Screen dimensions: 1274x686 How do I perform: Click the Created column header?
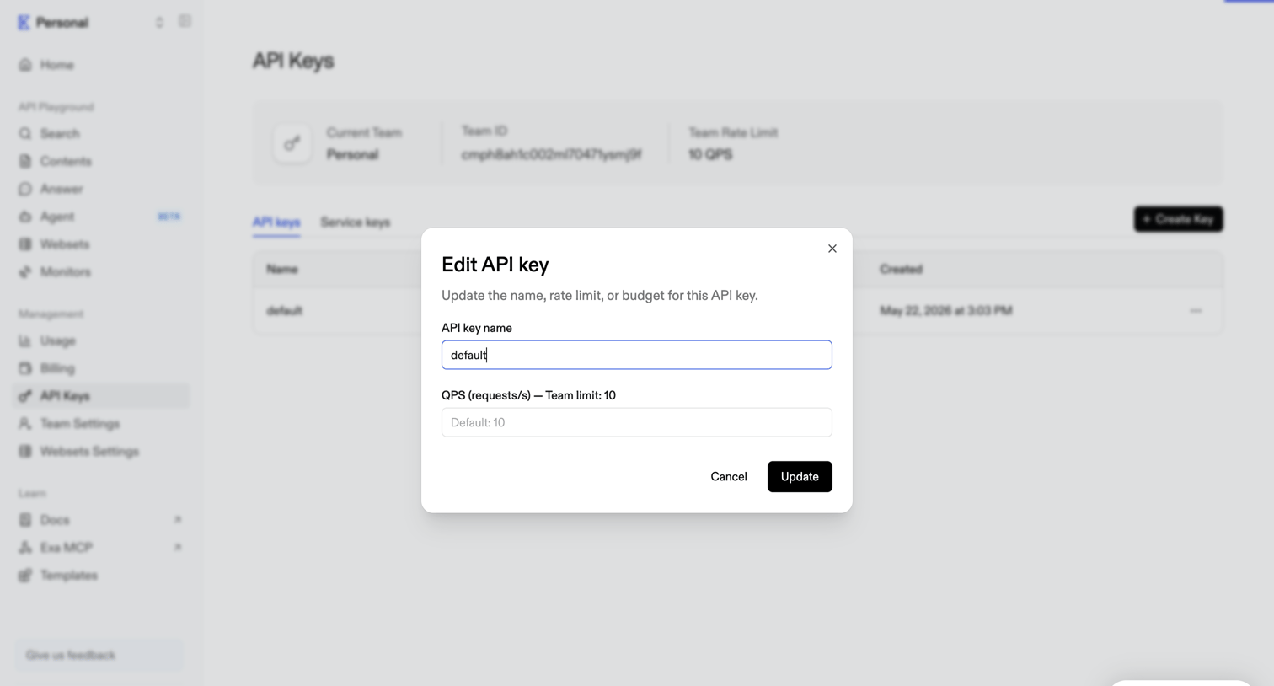click(x=901, y=270)
